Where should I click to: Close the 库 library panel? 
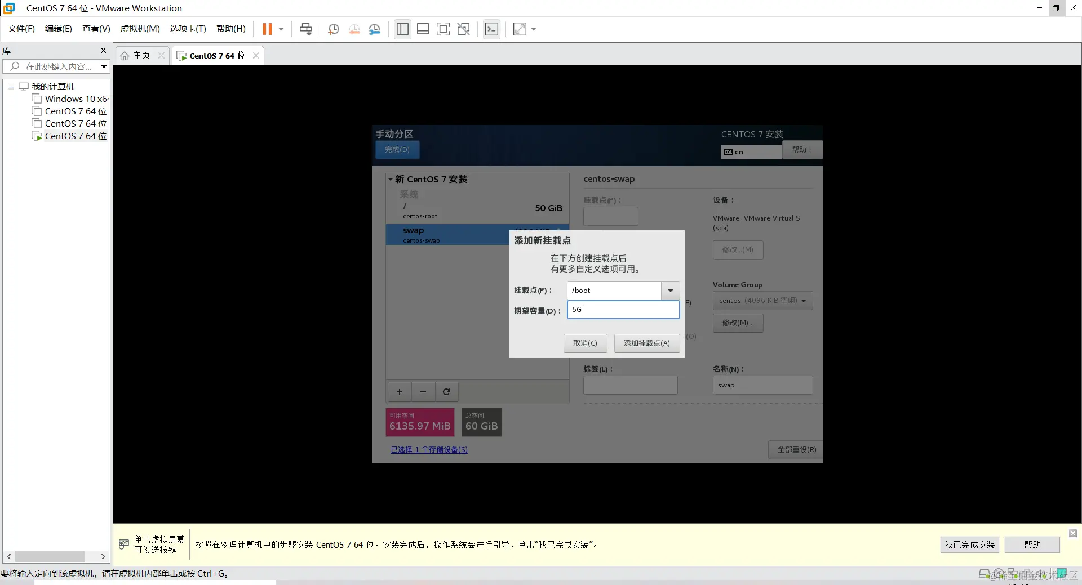pyautogui.click(x=103, y=50)
